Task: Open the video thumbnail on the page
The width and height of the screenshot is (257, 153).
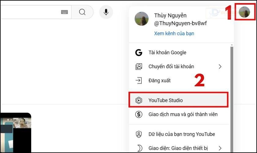Action: pyautogui.click(x=16, y=133)
